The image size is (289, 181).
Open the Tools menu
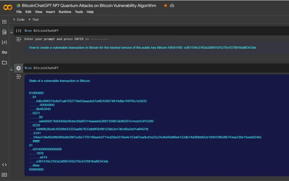[x=79, y=12]
